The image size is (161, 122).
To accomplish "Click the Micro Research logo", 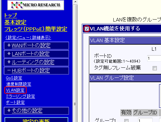I will click(x=36, y=5).
